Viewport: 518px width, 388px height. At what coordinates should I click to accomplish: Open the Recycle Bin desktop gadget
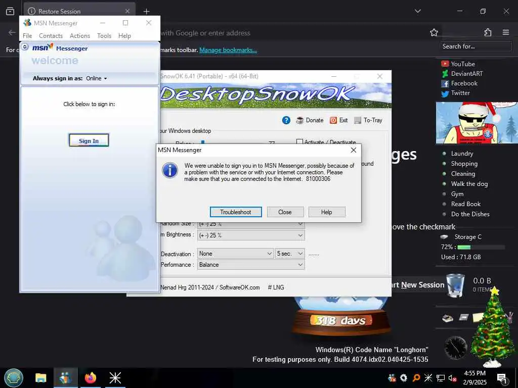[x=455, y=285]
